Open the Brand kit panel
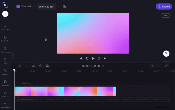The height and width of the screenshot is (110, 175). pos(5,94)
